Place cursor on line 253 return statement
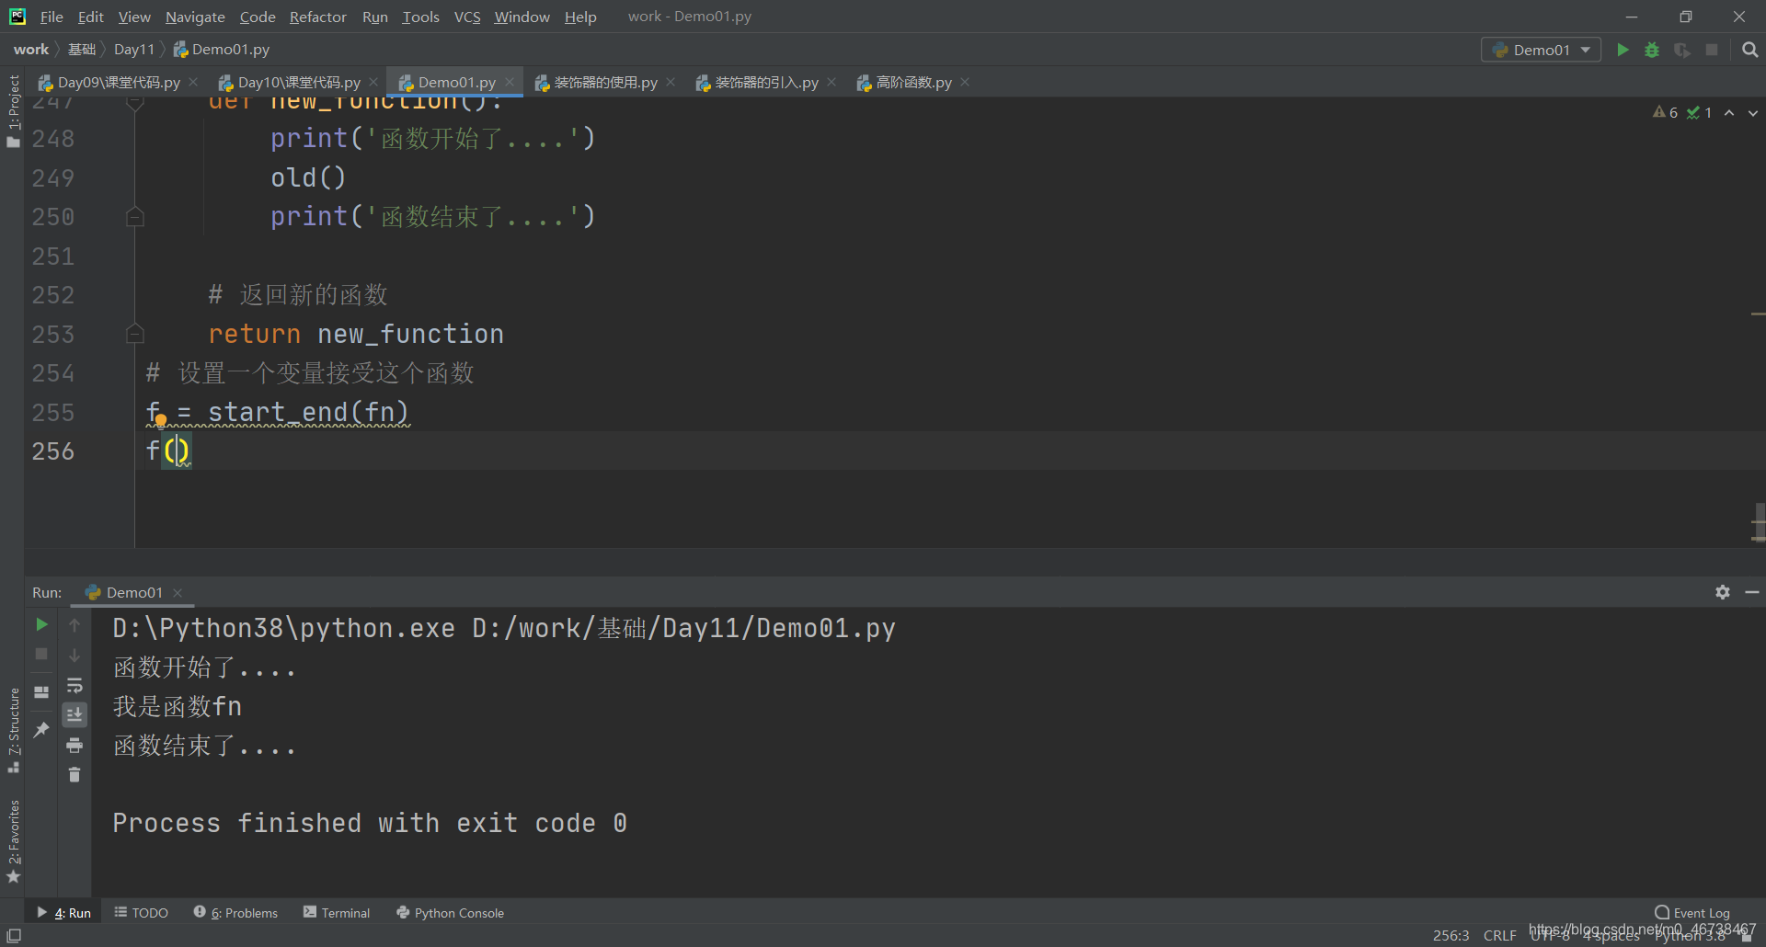Viewport: 1766px width, 947px height. 356,334
